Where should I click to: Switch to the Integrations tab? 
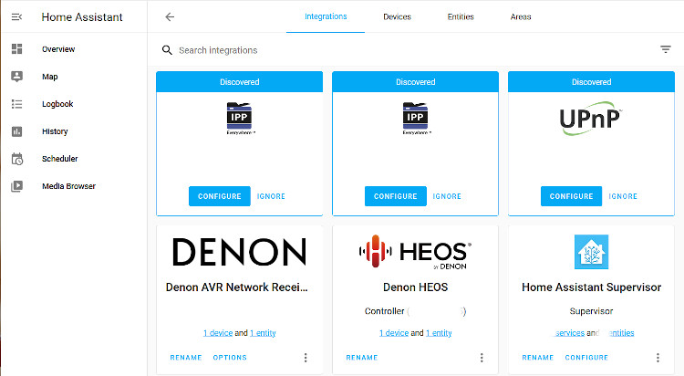point(326,16)
